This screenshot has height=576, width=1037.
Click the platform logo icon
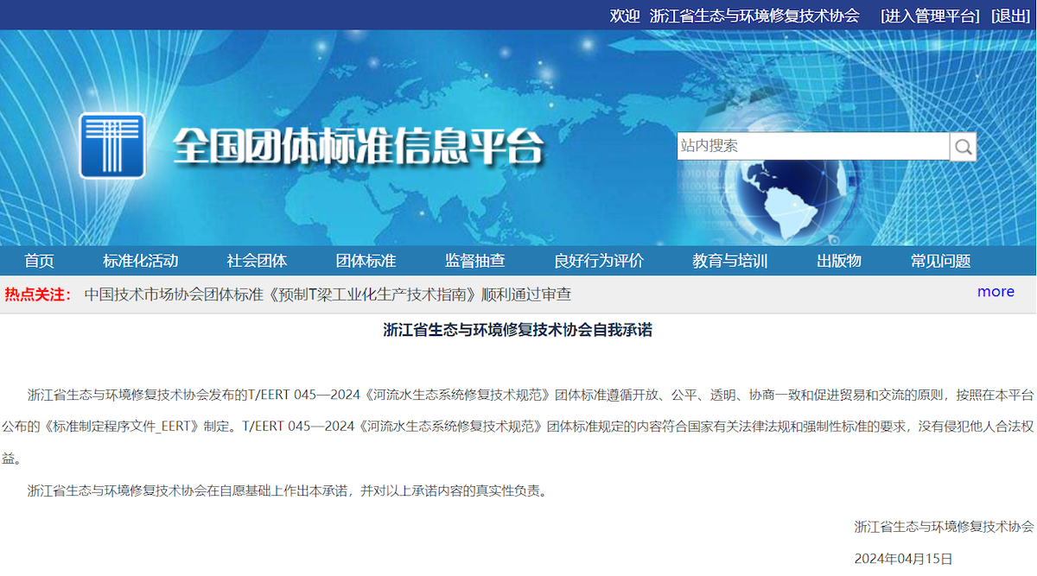coord(112,145)
